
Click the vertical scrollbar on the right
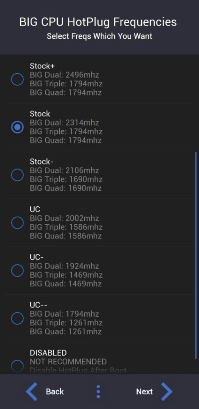[x=196, y=256]
